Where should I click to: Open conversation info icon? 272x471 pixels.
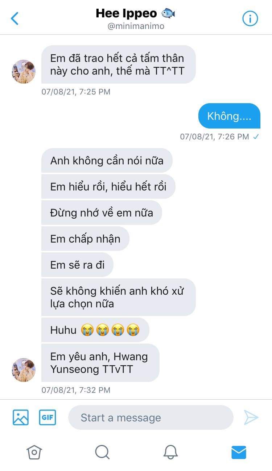point(250,18)
